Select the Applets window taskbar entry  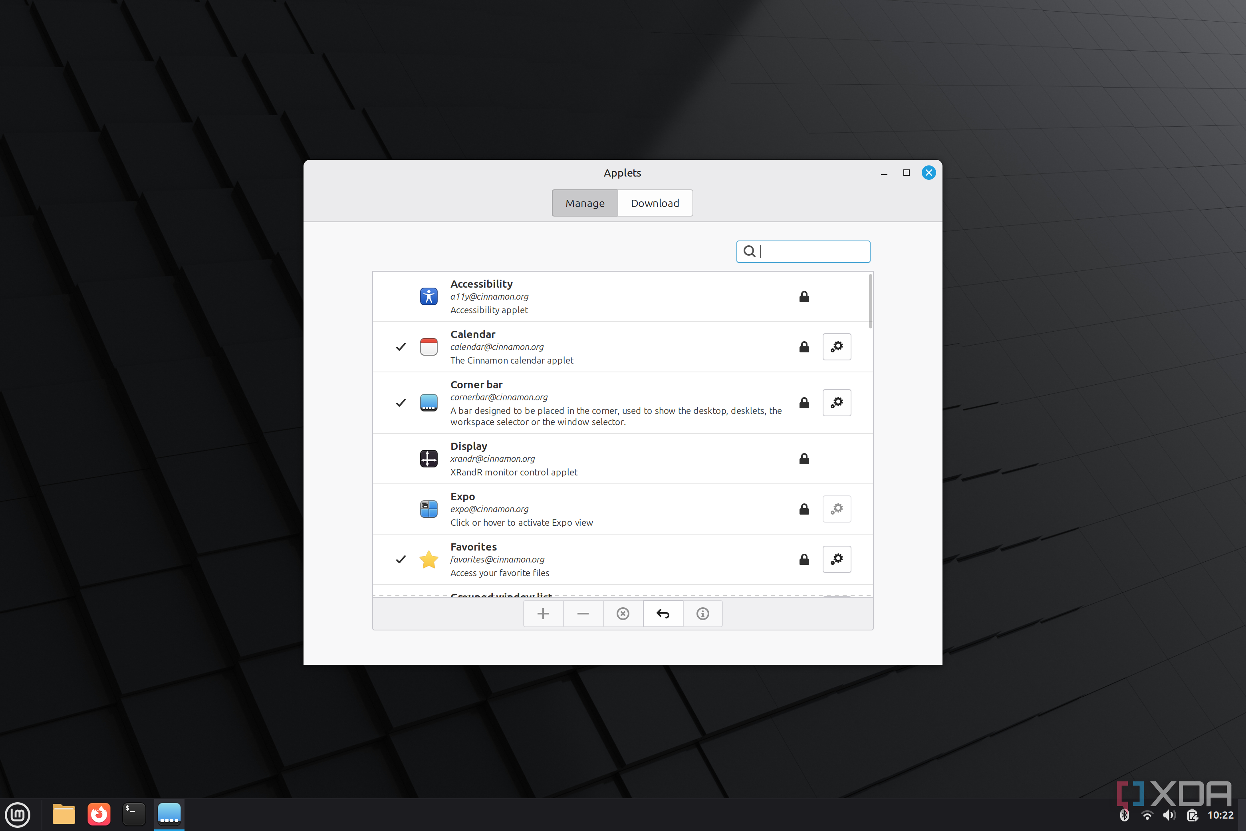pyautogui.click(x=169, y=814)
